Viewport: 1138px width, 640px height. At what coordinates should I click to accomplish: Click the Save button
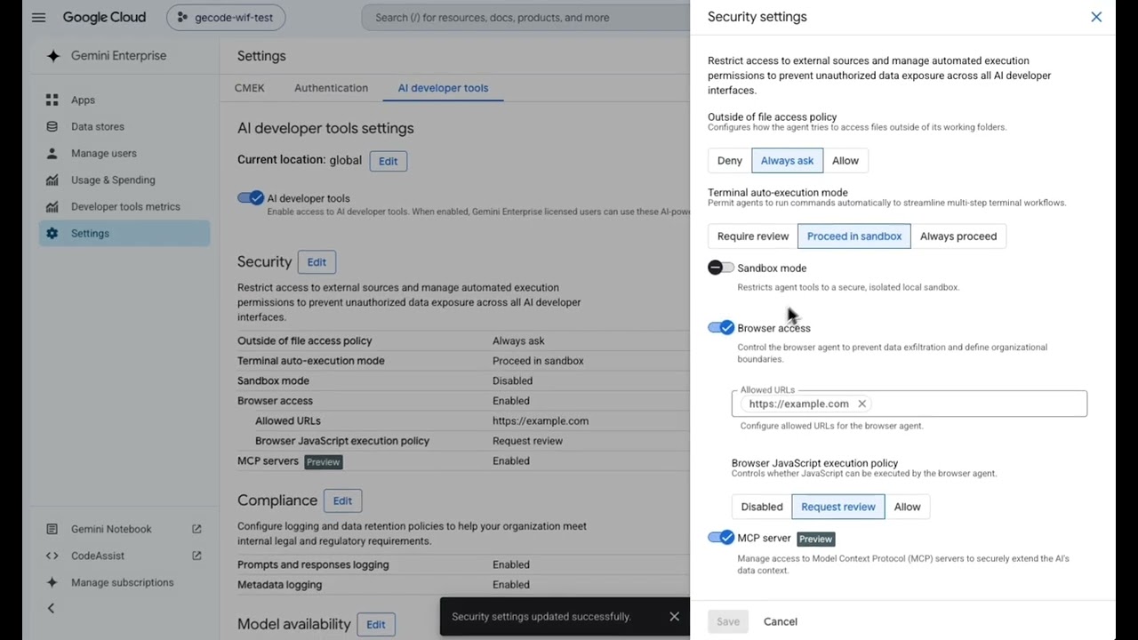pyautogui.click(x=728, y=621)
